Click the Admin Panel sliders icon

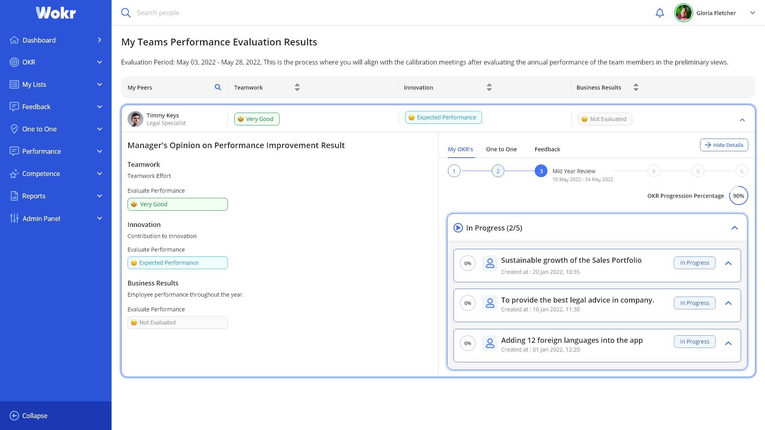[x=14, y=218]
